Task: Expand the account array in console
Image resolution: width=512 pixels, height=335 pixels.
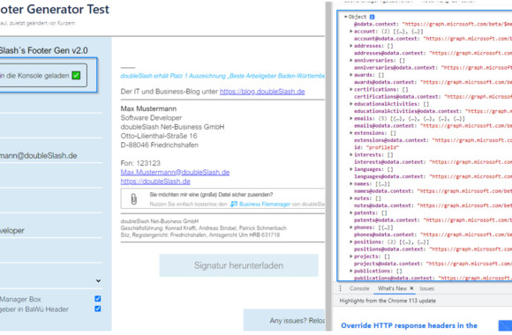Action: [x=351, y=32]
